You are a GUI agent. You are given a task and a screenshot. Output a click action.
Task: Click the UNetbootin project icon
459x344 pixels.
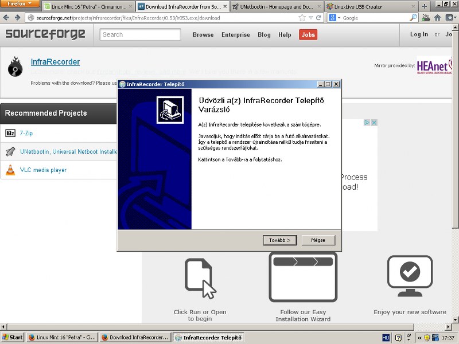[10, 151]
